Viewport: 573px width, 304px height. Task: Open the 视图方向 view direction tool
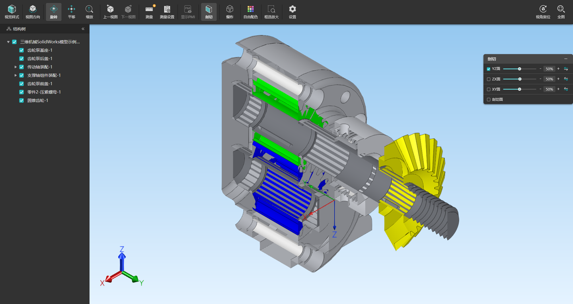(33, 12)
